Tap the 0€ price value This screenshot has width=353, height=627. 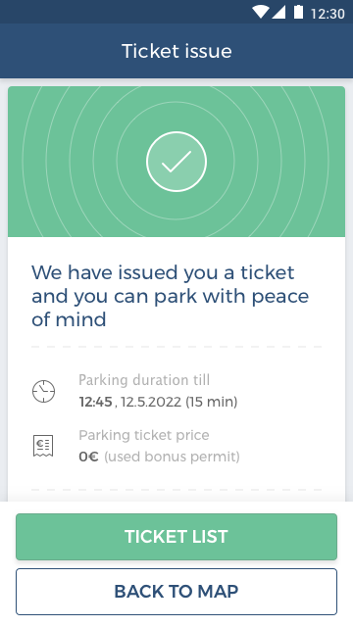(x=88, y=457)
